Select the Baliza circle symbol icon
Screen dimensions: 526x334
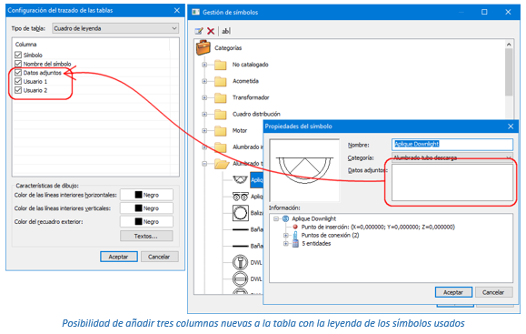tap(241, 213)
